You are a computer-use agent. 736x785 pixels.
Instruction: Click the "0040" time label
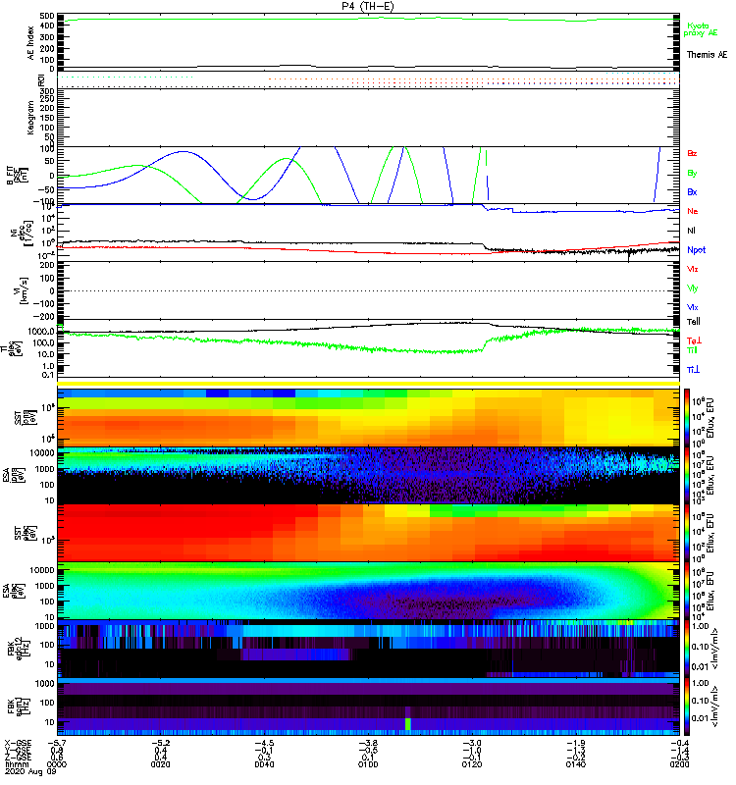click(x=264, y=764)
